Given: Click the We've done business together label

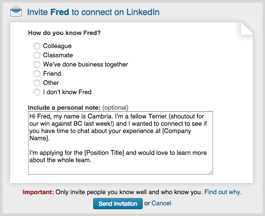Looking at the screenshot, I should point(85,65).
